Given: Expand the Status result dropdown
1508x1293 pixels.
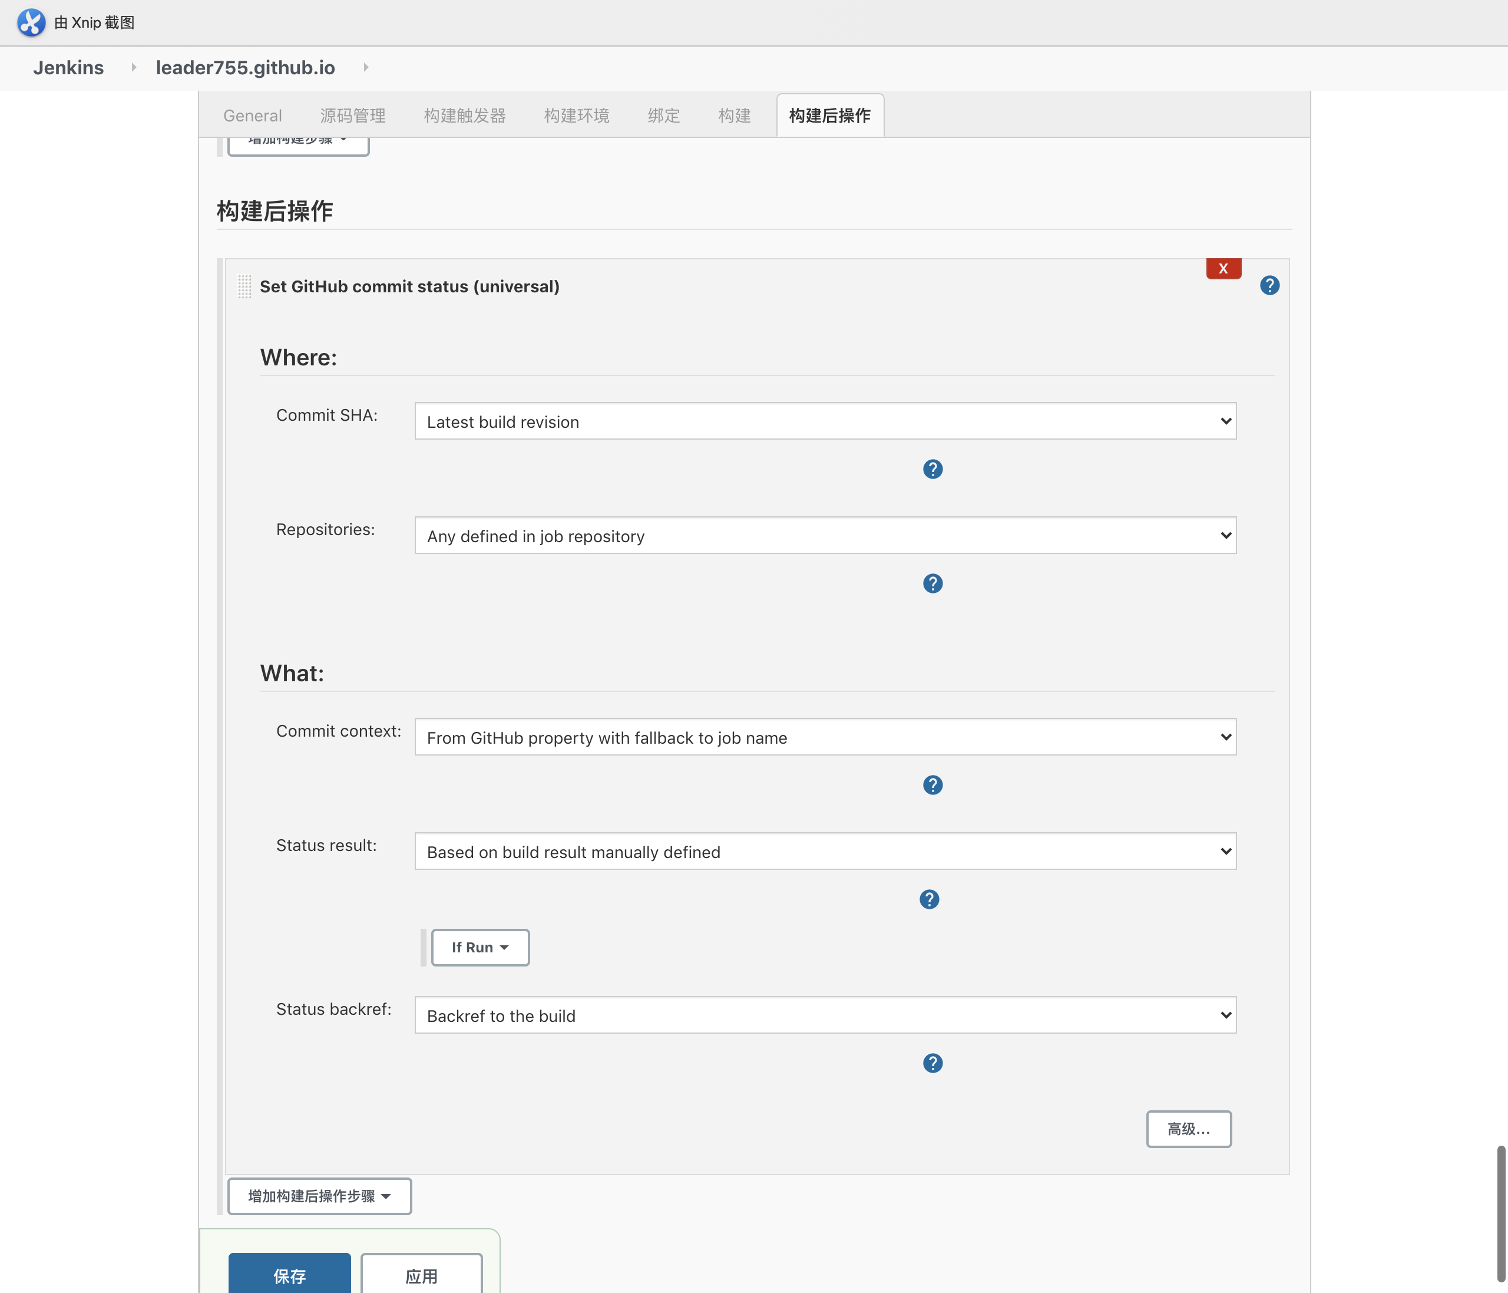Looking at the screenshot, I should tap(825, 852).
